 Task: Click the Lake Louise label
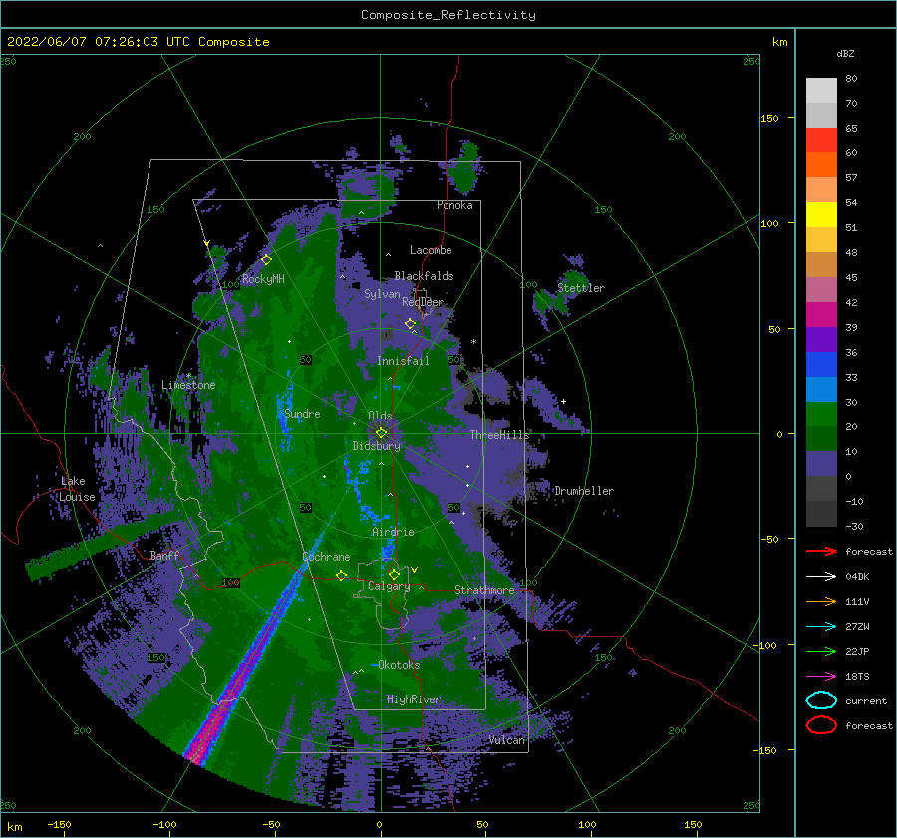tap(77, 489)
